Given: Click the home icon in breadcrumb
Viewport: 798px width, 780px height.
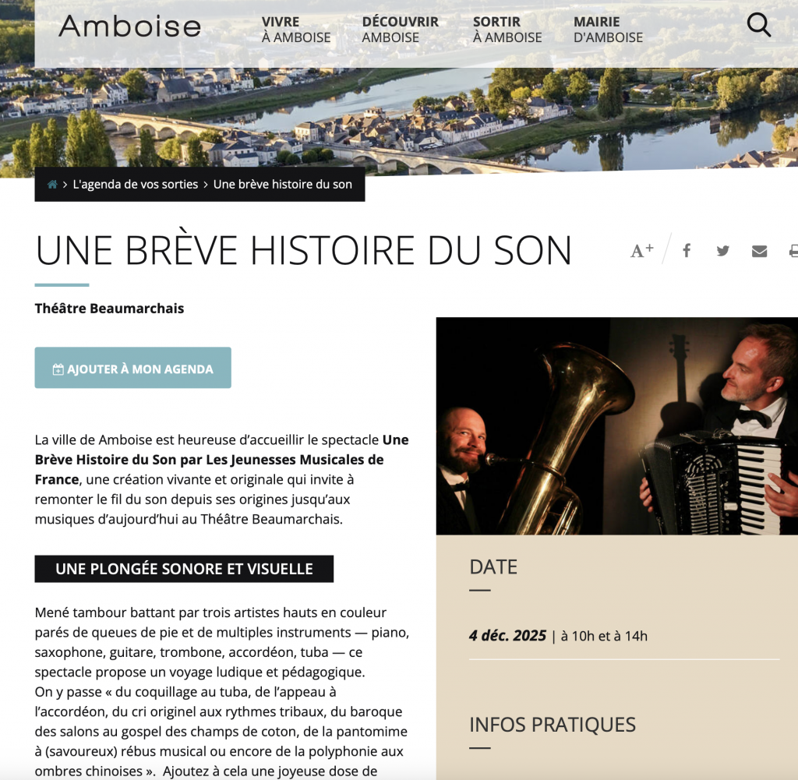Looking at the screenshot, I should click(52, 184).
